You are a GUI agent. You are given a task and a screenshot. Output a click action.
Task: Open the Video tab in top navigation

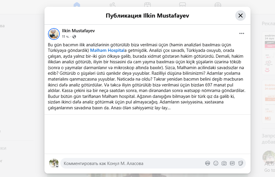click(x=148, y=5)
